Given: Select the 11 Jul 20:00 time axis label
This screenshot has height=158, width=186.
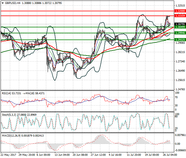Looking at the screenshot, I should coord(134,155).
